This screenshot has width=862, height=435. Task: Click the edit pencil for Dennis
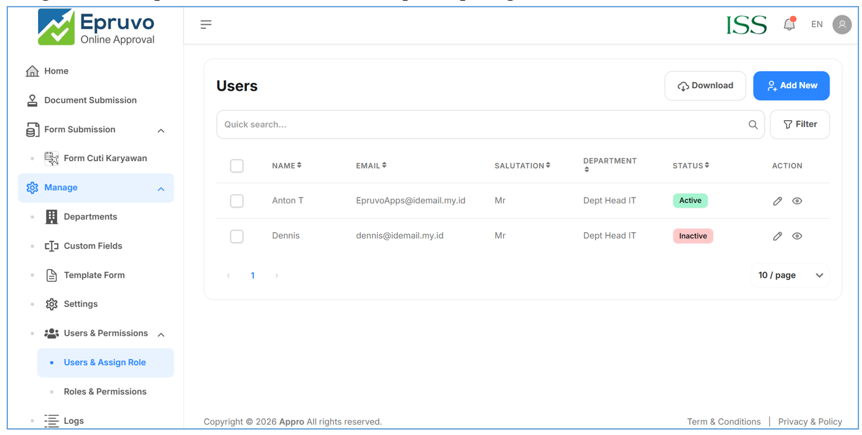[777, 236]
